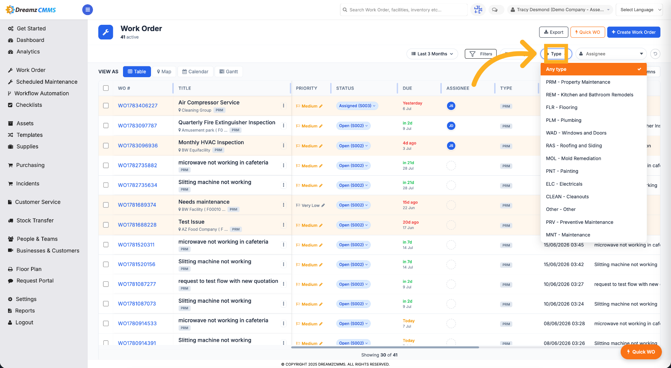This screenshot has height=368, width=671.
Task: Open status dropdown for Needs maintenance row
Action: tap(353, 205)
